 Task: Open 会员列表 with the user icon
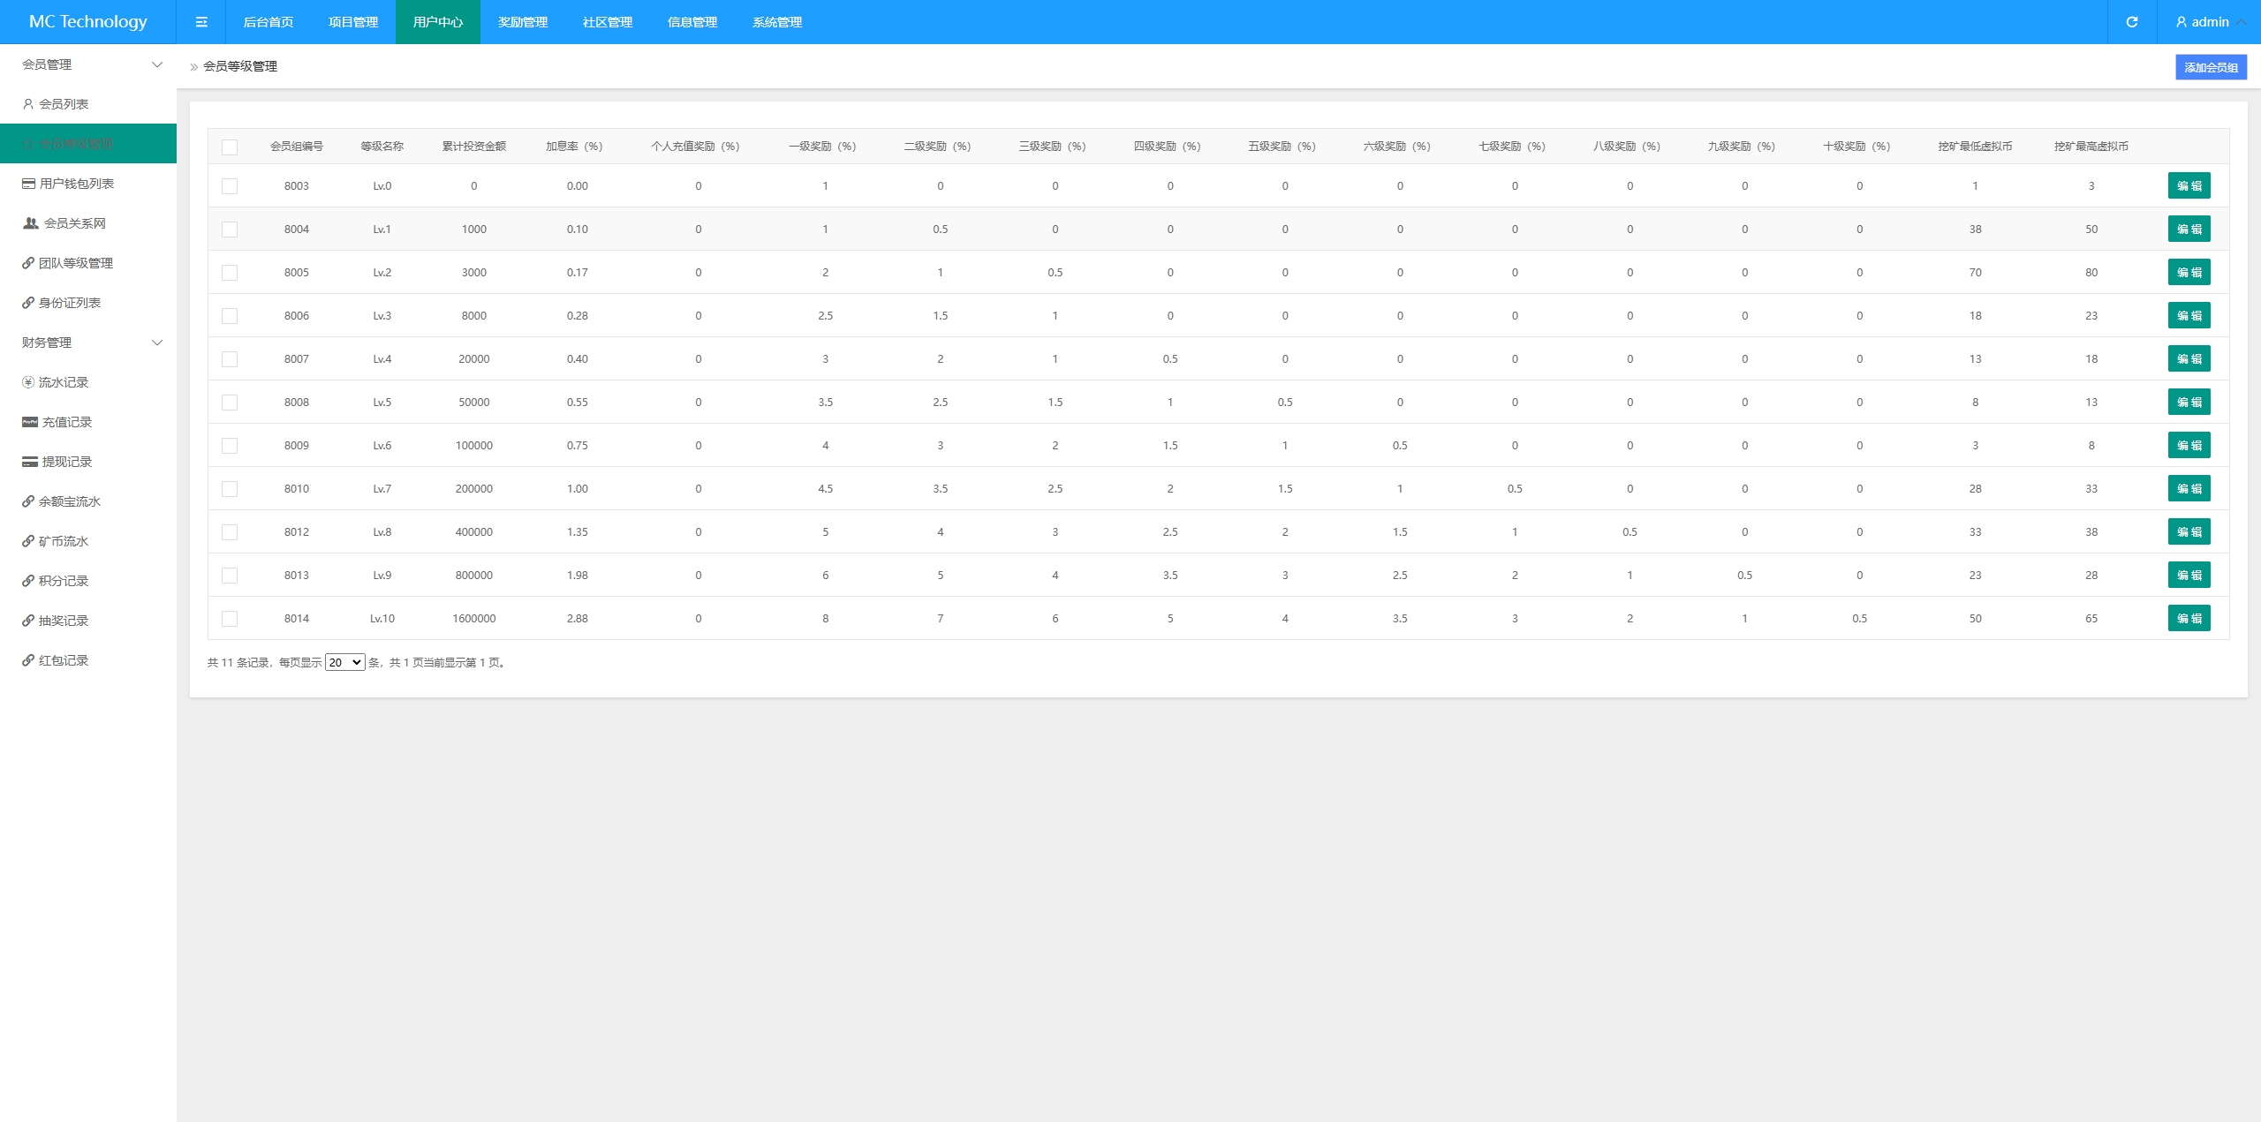[x=28, y=104]
